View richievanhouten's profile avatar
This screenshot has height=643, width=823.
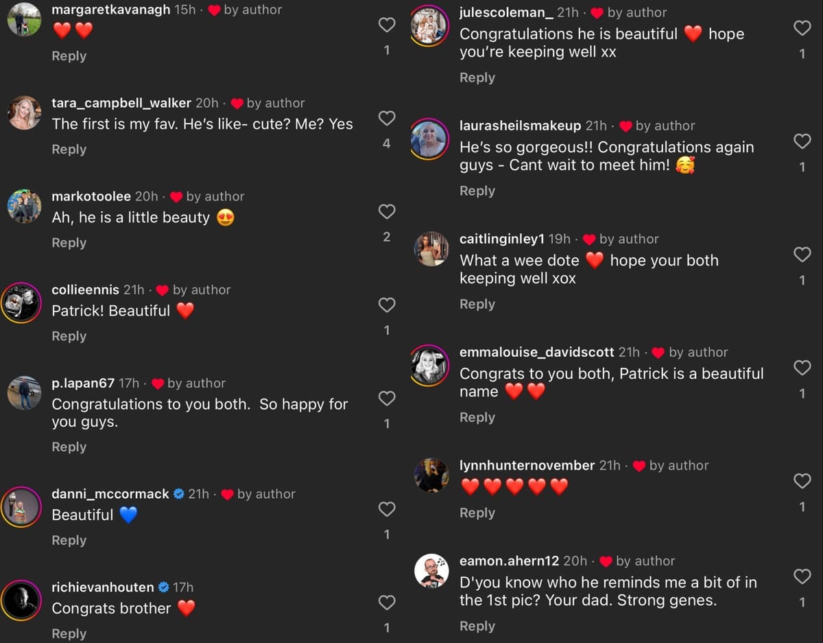21,600
